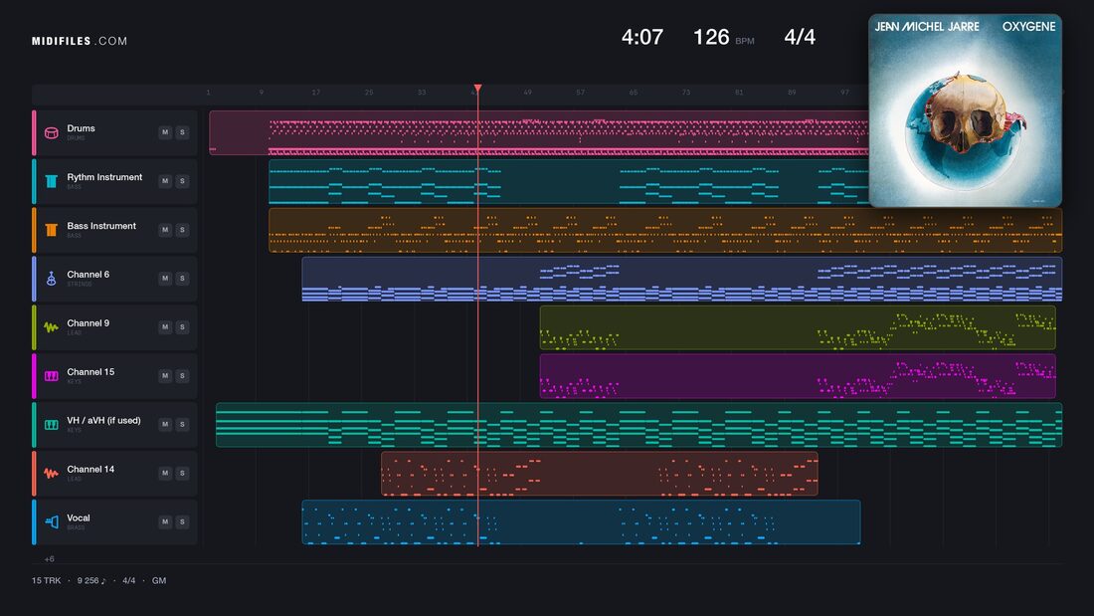Click the Rythm Instrument track name

(x=104, y=177)
